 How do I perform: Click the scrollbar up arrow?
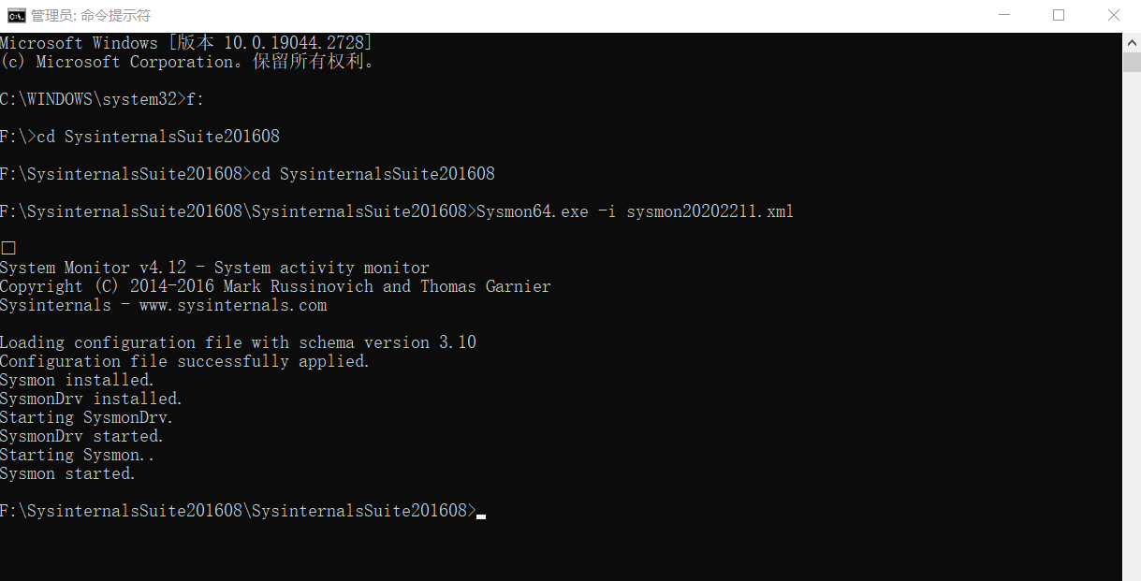pos(1131,41)
